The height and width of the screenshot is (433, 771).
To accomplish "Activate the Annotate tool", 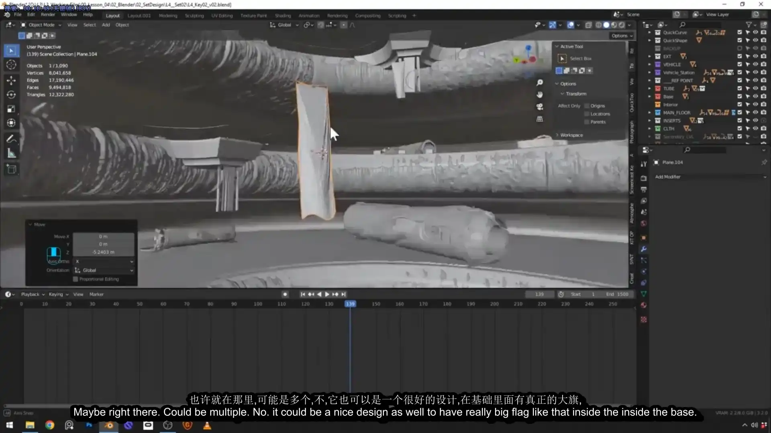I will [11, 139].
